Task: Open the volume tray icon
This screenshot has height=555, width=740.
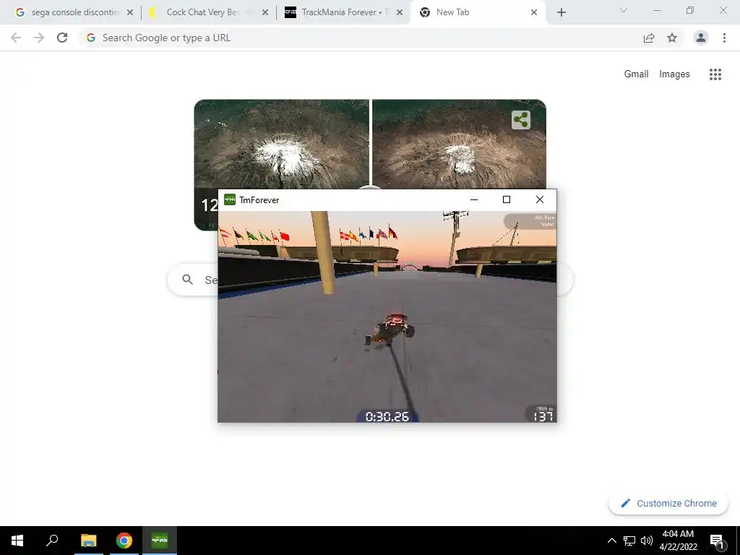Action: point(647,541)
